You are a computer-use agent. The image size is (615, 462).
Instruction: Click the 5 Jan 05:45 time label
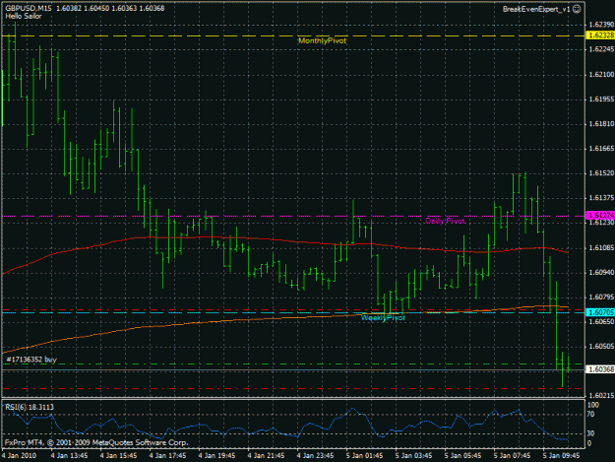[x=462, y=456]
